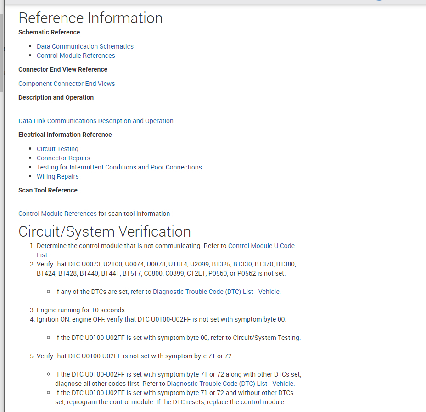Image resolution: width=426 pixels, height=412 pixels.
Task: Open Testing for Intermittent Conditions and Poor Connections
Action: (x=119, y=167)
